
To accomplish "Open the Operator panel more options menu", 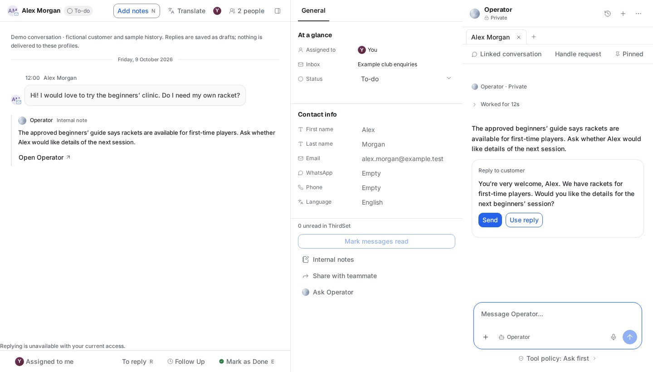I will [x=638, y=14].
